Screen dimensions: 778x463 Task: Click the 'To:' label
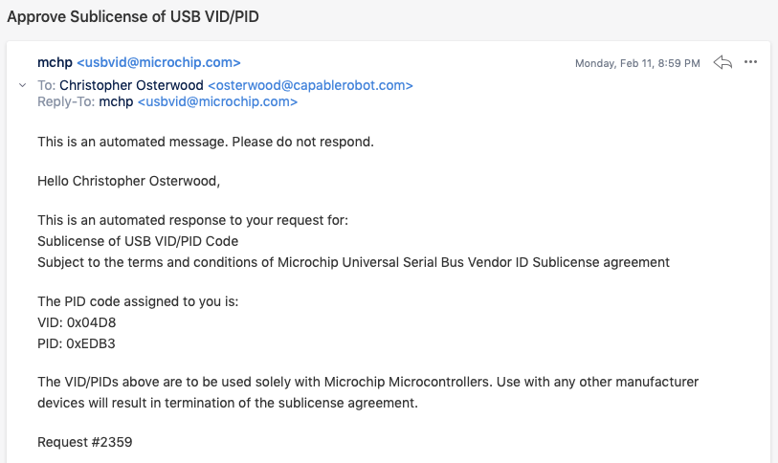[x=47, y=85]
